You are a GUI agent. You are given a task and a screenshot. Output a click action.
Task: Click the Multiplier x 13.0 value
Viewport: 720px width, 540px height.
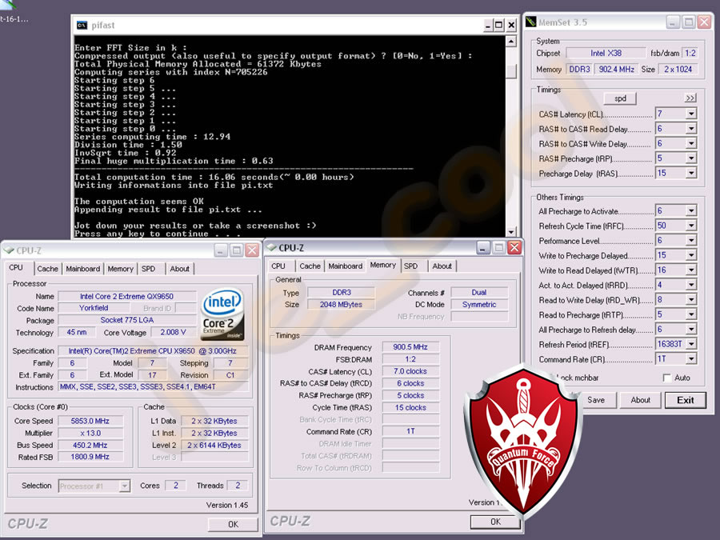pyautogui.click(x=90, y=433)
